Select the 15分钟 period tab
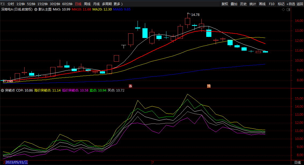Screen dimensions: 304x165 click(43, 4)
